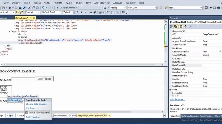Expand the Font property group

point(170,90)
